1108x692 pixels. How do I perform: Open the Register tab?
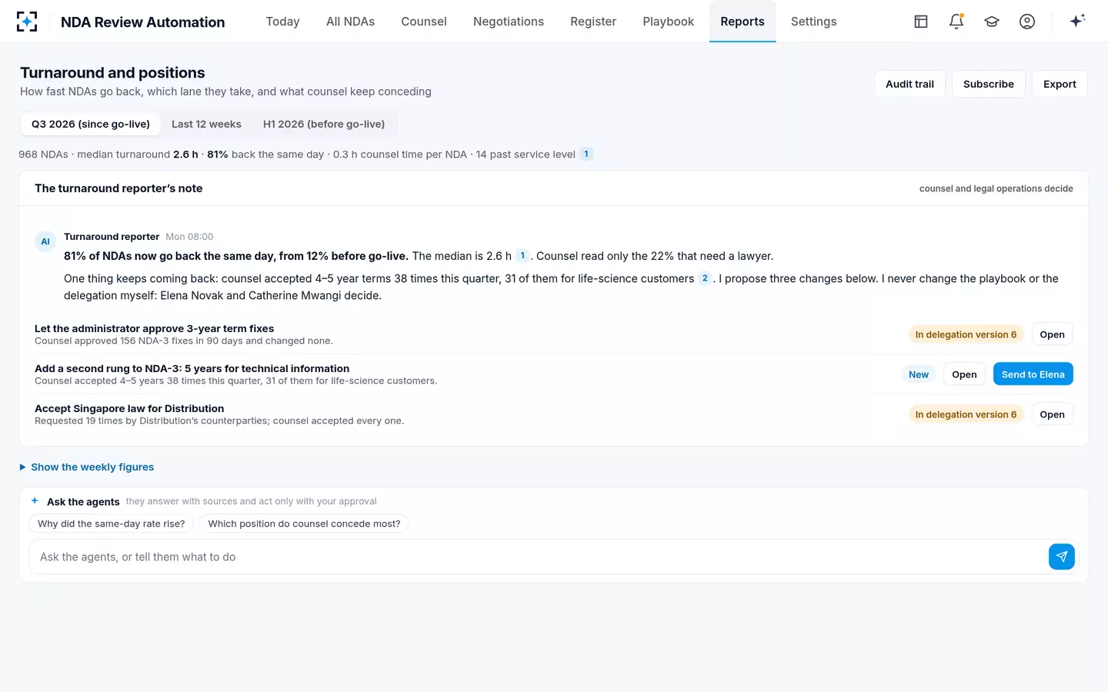[x=593, y=22]
